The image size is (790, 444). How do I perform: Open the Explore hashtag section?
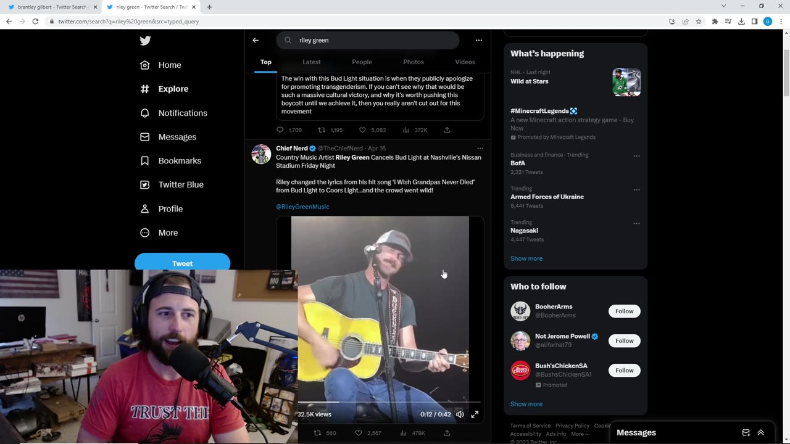(164, 89)
